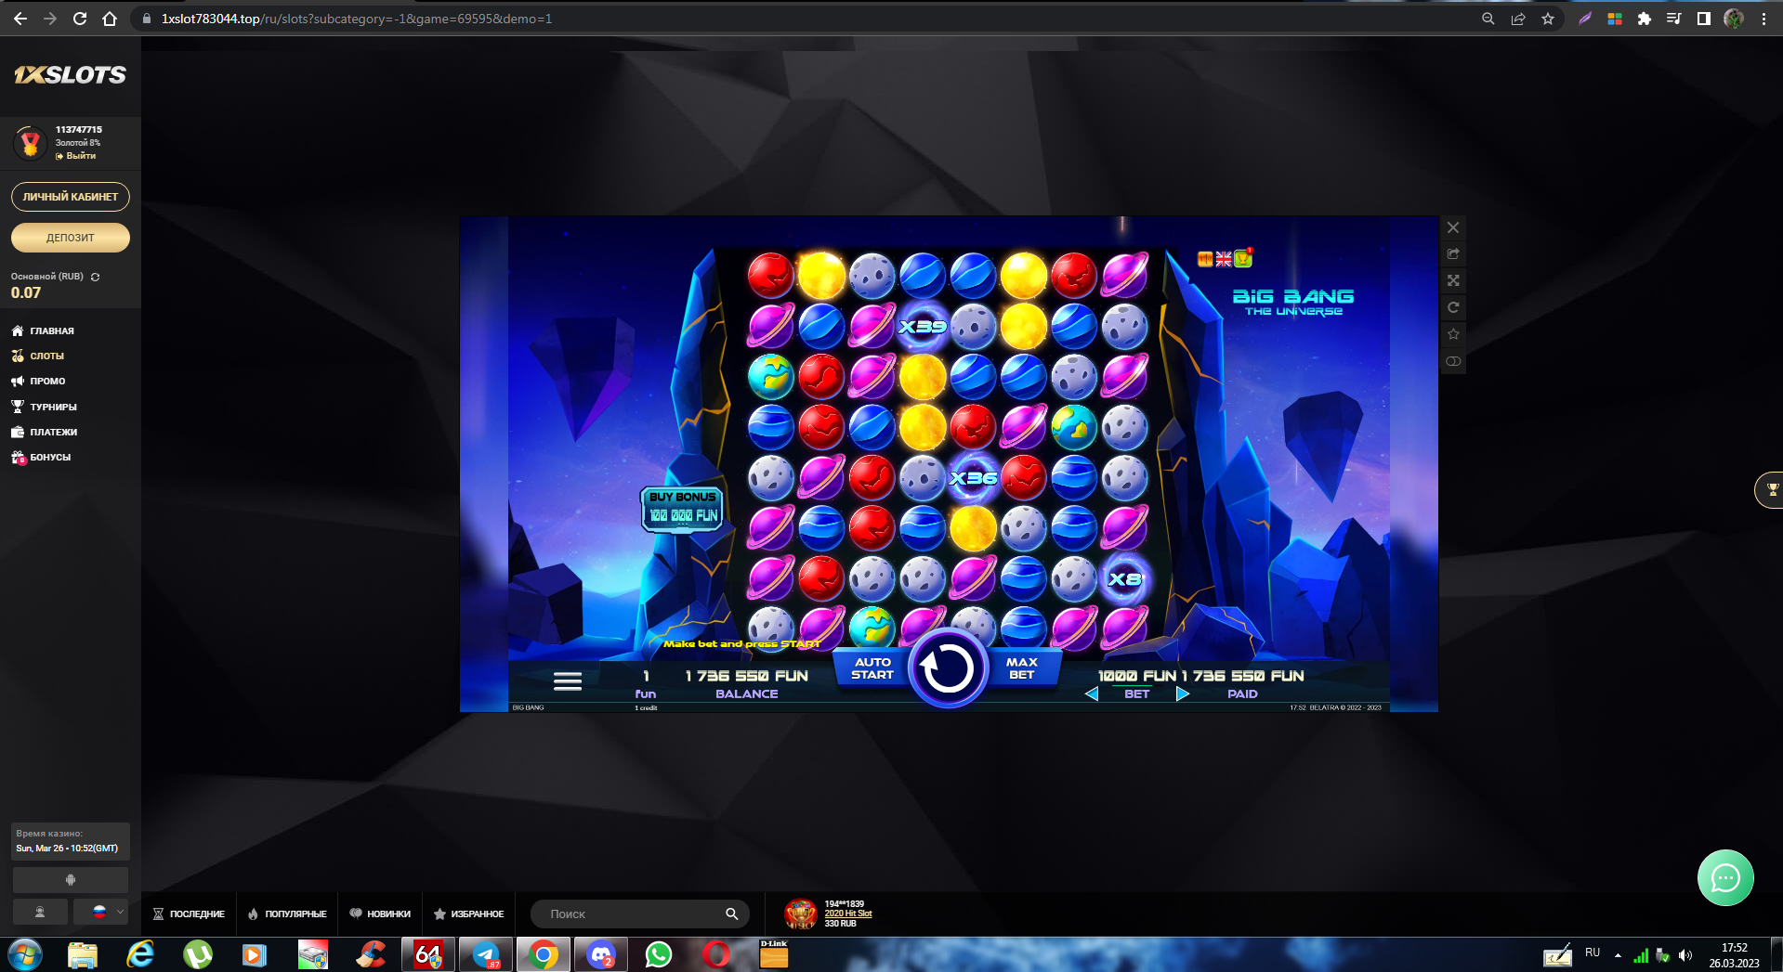The height and width of the screenshot is (972, 1783).
Task: Open WhatsApp from taskbar
Action: click(x=659, y=954)
